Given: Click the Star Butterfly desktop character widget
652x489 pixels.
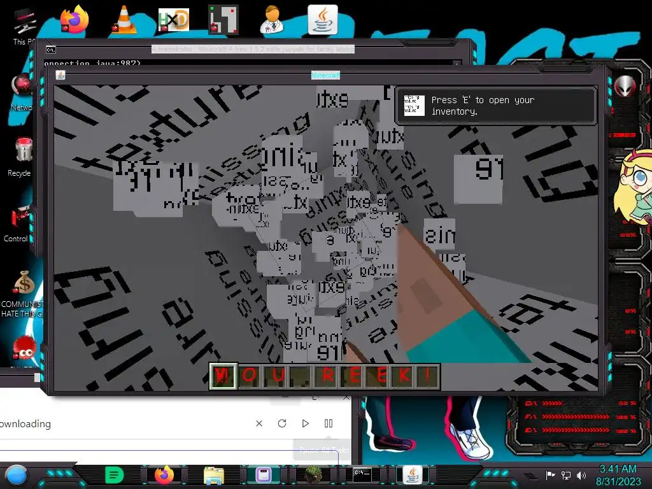Looking at the screenshot, I should [634, 188].
